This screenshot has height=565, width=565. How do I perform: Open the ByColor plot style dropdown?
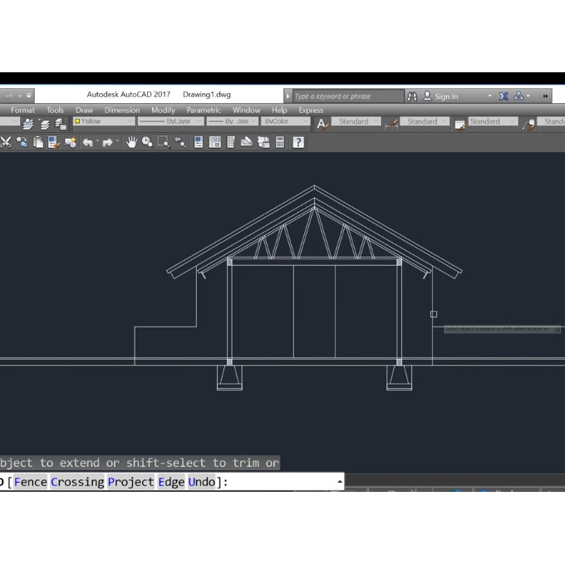[285, 121]
